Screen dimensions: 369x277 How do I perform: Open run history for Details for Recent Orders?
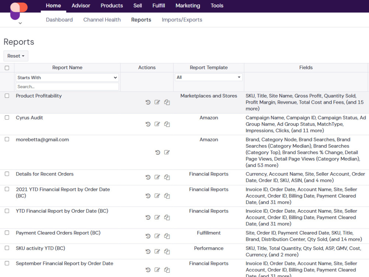pyautogui.click(x=148, y=177)
